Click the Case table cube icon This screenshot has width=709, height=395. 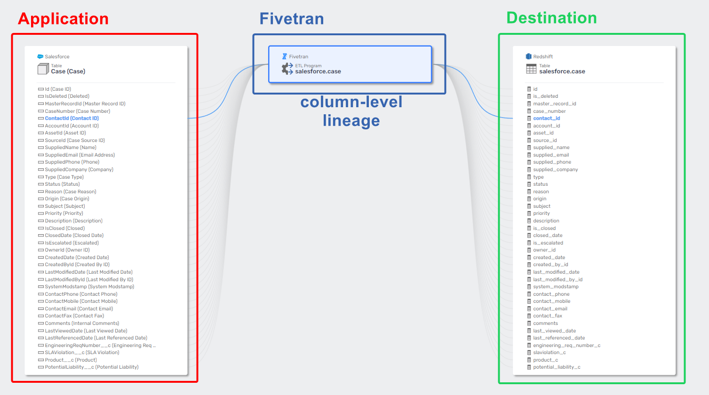(x=43, y=69)
